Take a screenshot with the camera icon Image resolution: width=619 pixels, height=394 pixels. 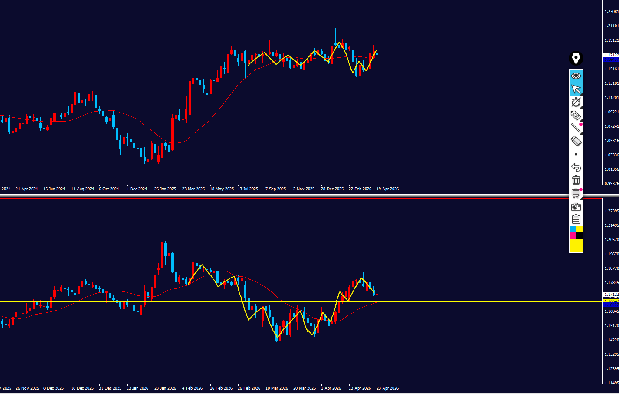pos(576,206)
